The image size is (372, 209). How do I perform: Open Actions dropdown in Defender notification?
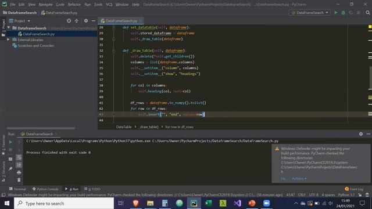click(299, 178)
